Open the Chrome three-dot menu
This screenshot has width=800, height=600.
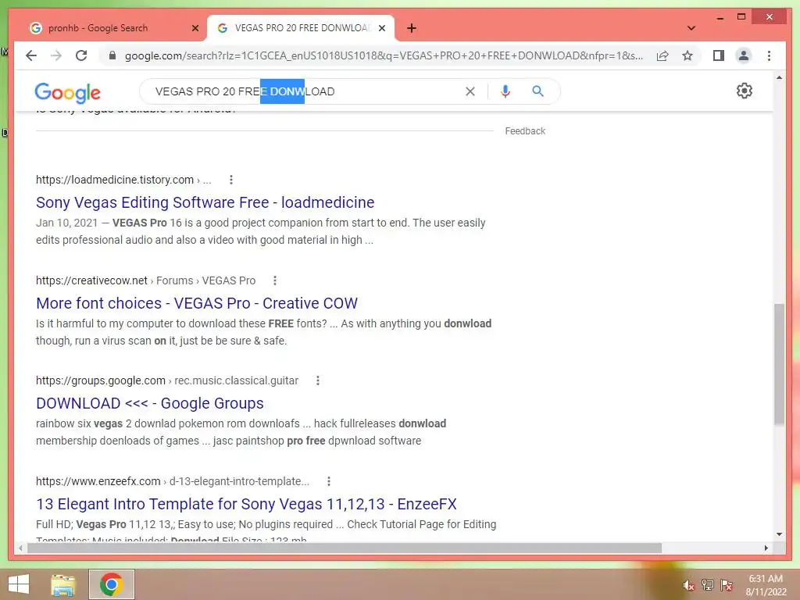point(769,55)
